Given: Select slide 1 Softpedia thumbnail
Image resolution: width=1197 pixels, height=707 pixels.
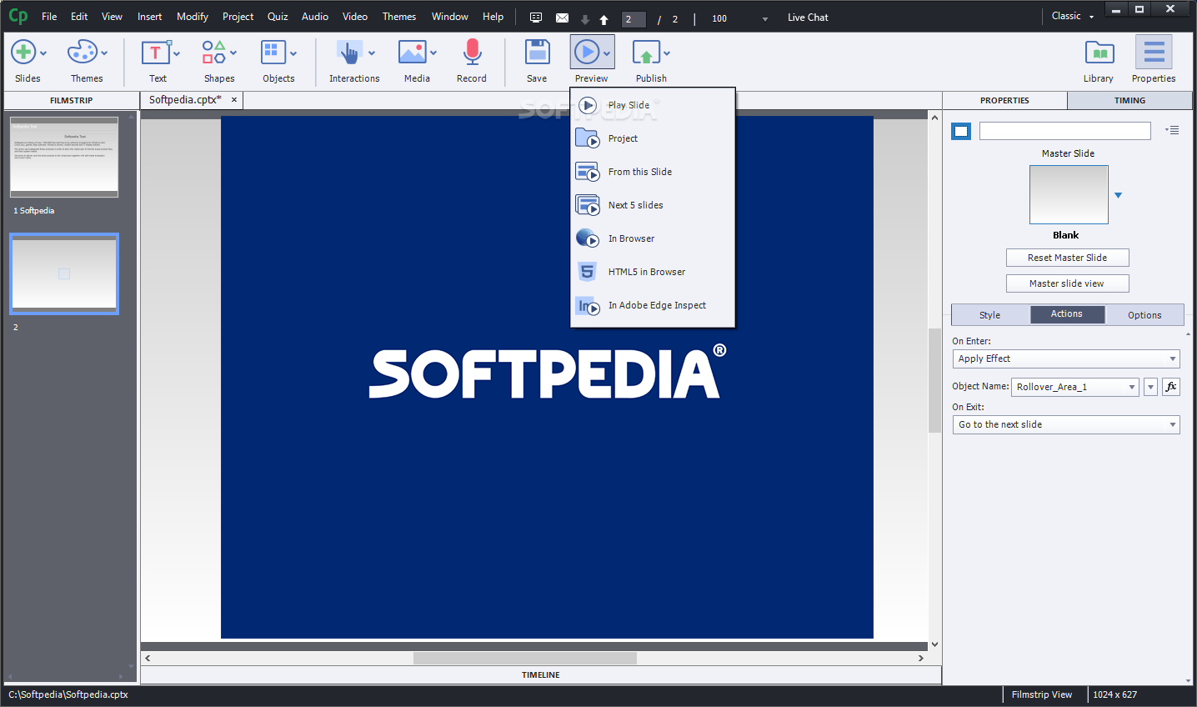Looking at the screenshot, I should tap(64, 157).
